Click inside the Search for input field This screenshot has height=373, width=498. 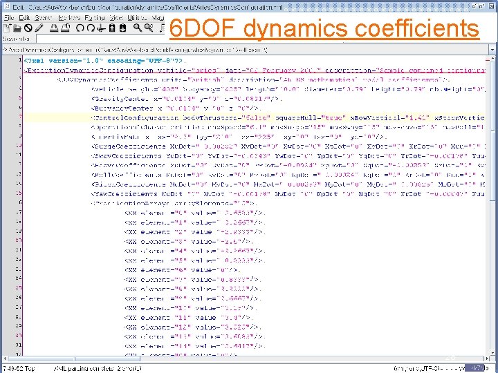click(x=102, y=39)
